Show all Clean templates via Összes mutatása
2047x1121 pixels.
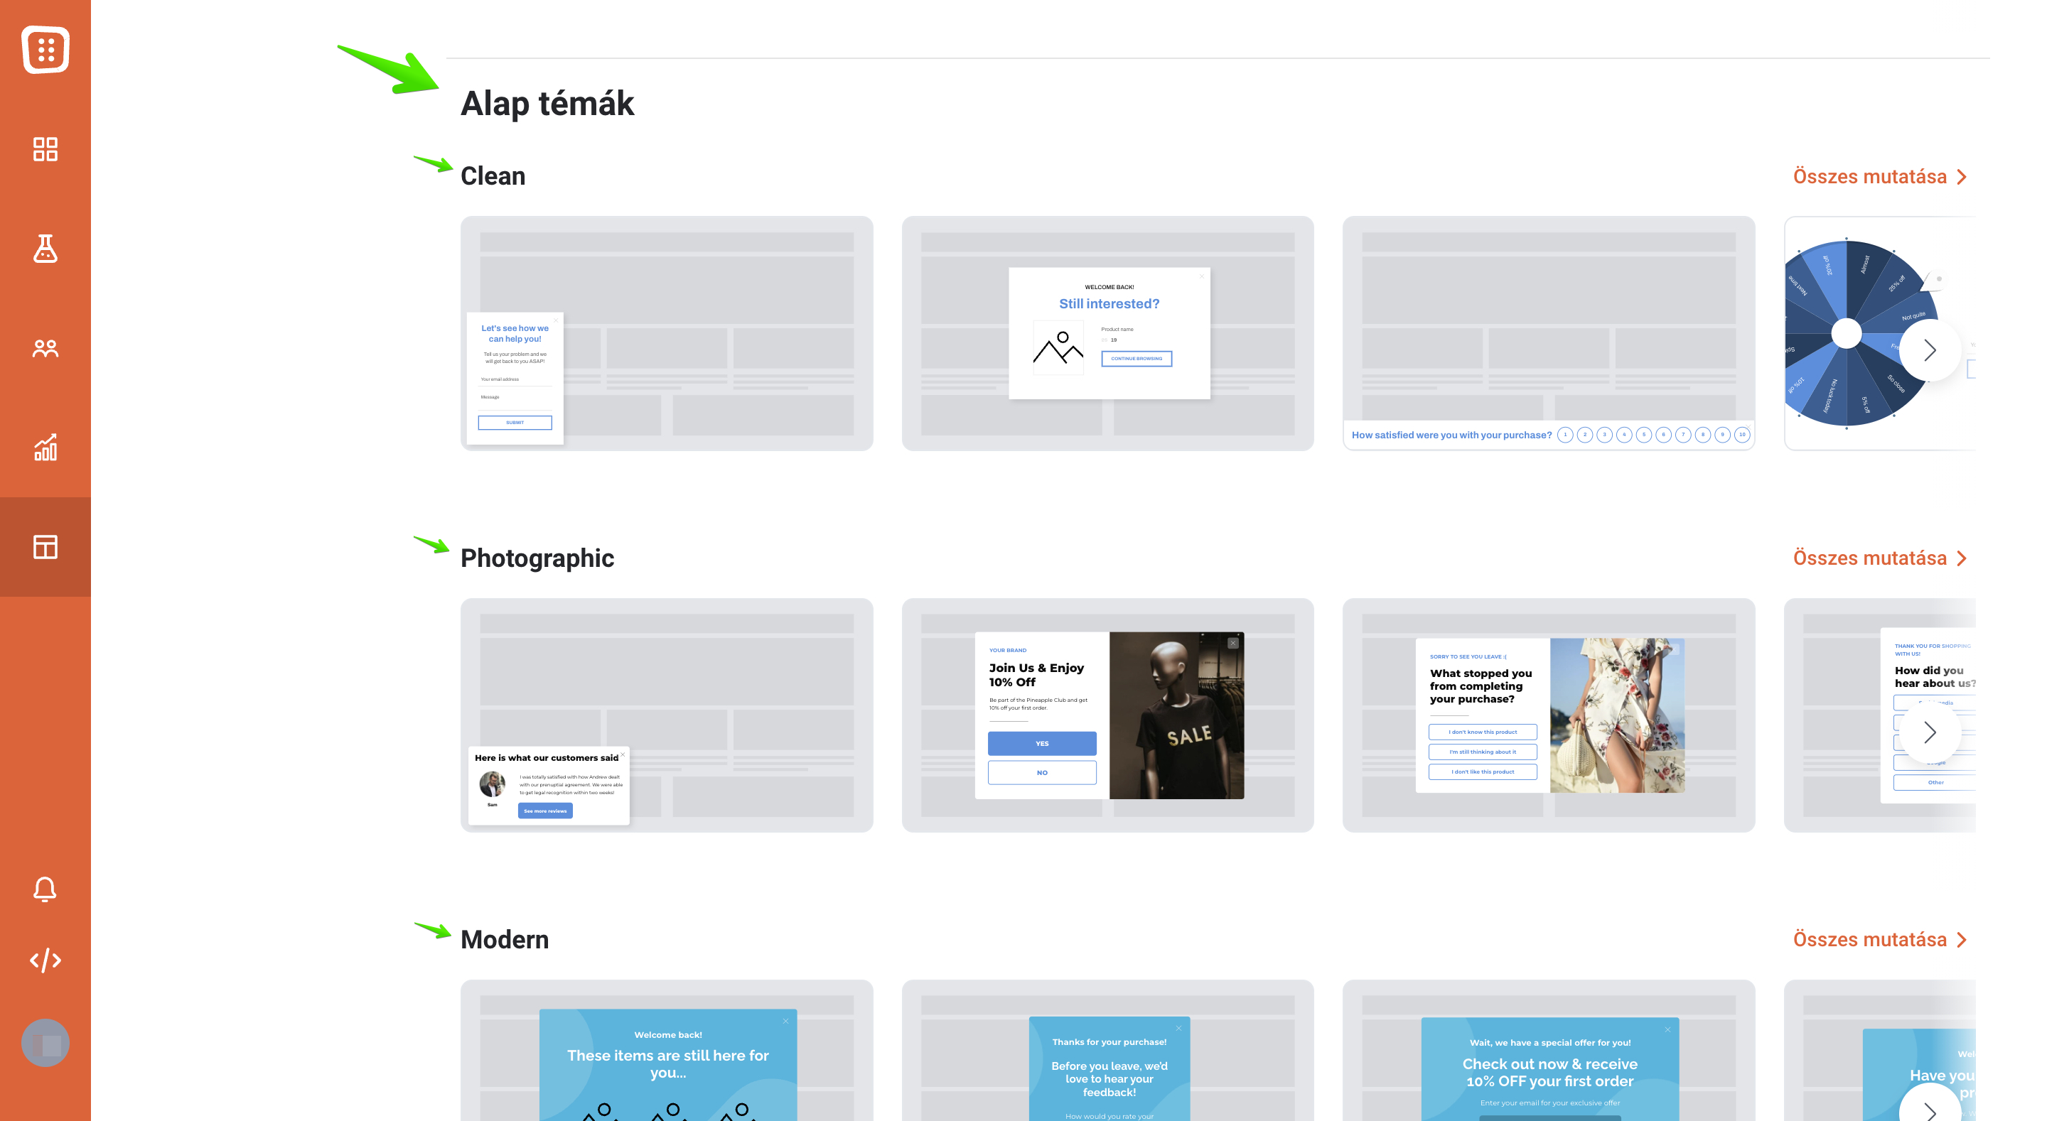point(1879,176)
